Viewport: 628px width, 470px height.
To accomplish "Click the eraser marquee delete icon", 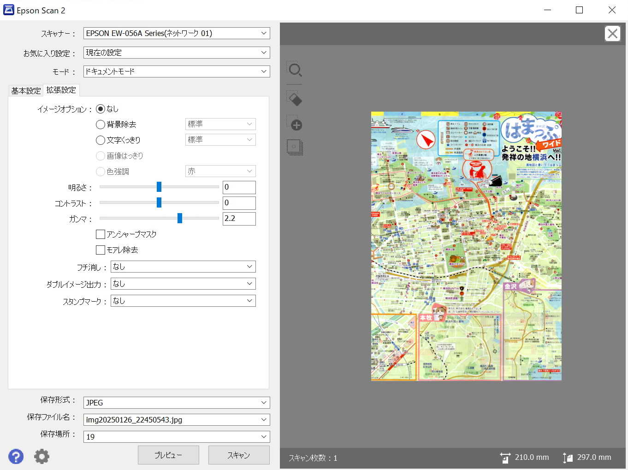I will 295,99.
